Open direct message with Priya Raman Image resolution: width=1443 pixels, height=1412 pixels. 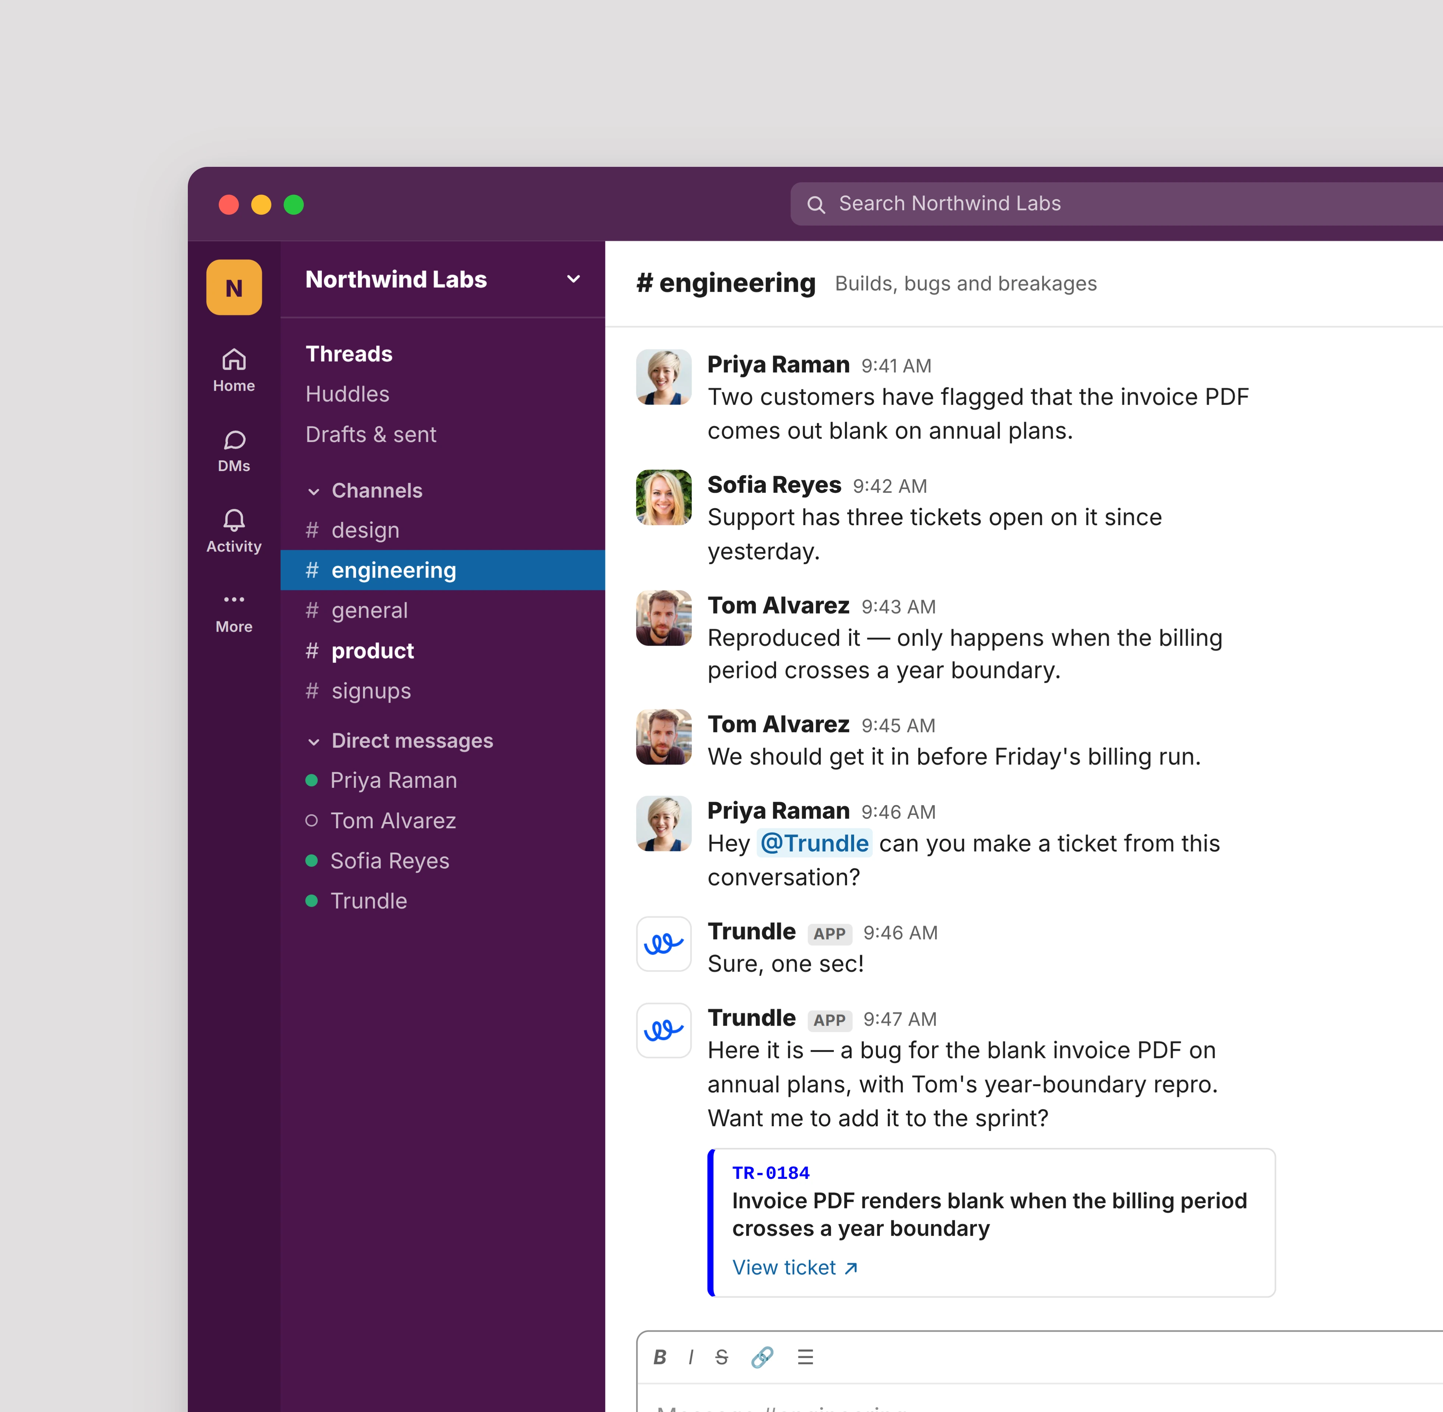click(443, 780)
